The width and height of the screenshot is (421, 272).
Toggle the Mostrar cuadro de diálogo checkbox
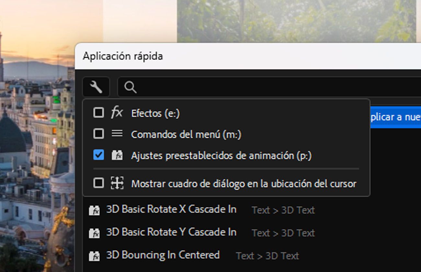[98, 183]
